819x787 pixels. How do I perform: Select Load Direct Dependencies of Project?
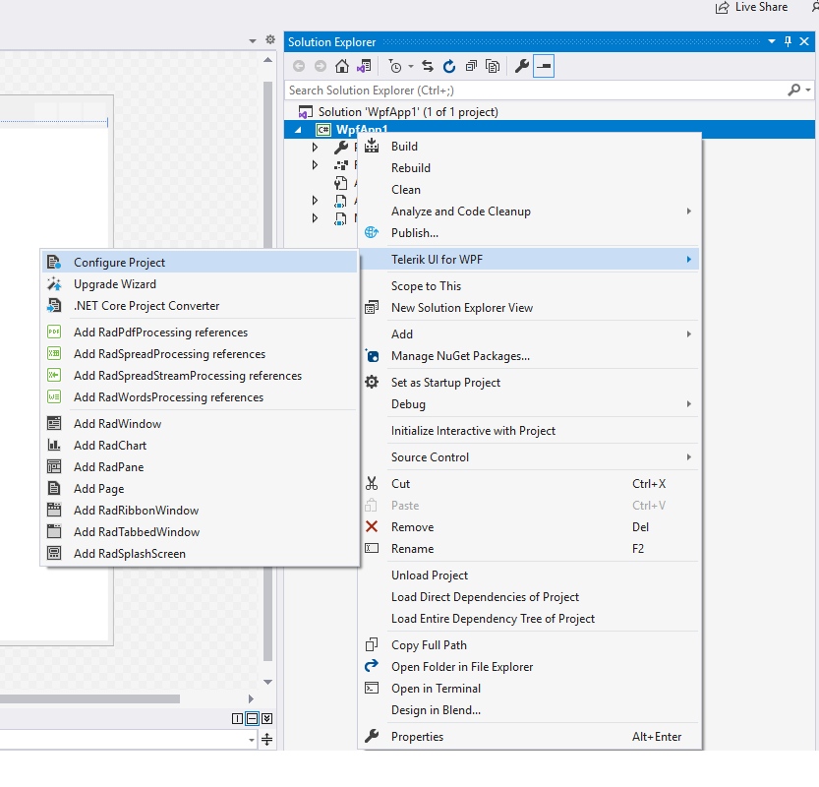tap(529, 597)
